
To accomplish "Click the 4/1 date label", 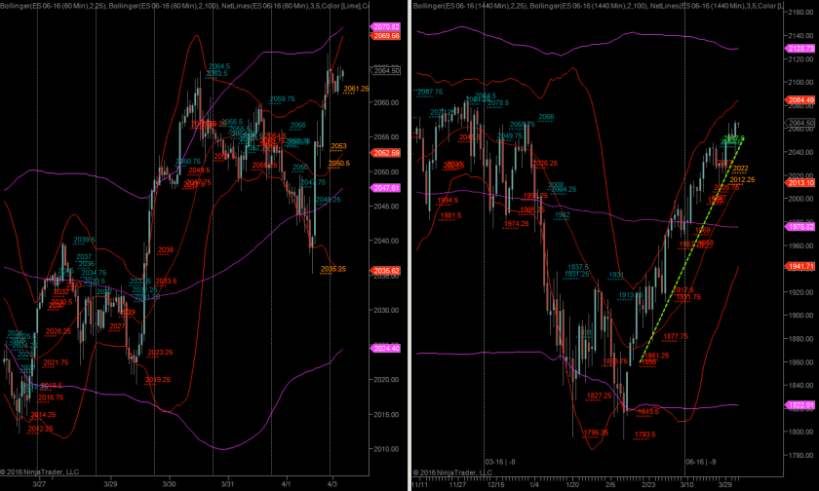I will [286, 484].
